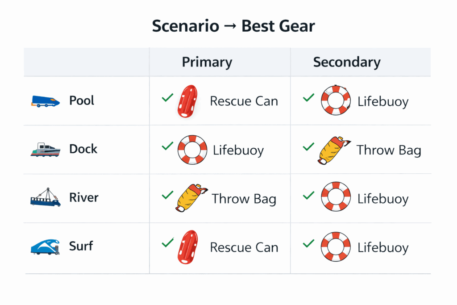Click the Lifebuoy text in Pool row

[383, 102]
